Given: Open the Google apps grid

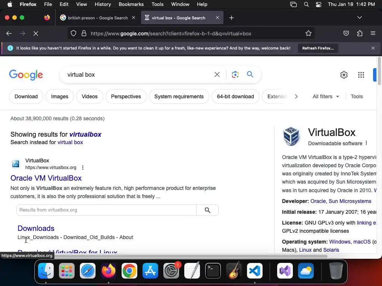Looking at the screenshot, I should click(361, 75).
